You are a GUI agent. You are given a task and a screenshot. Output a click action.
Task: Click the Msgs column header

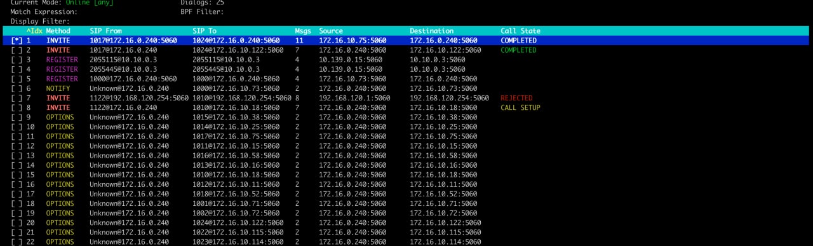pos(303,31)
